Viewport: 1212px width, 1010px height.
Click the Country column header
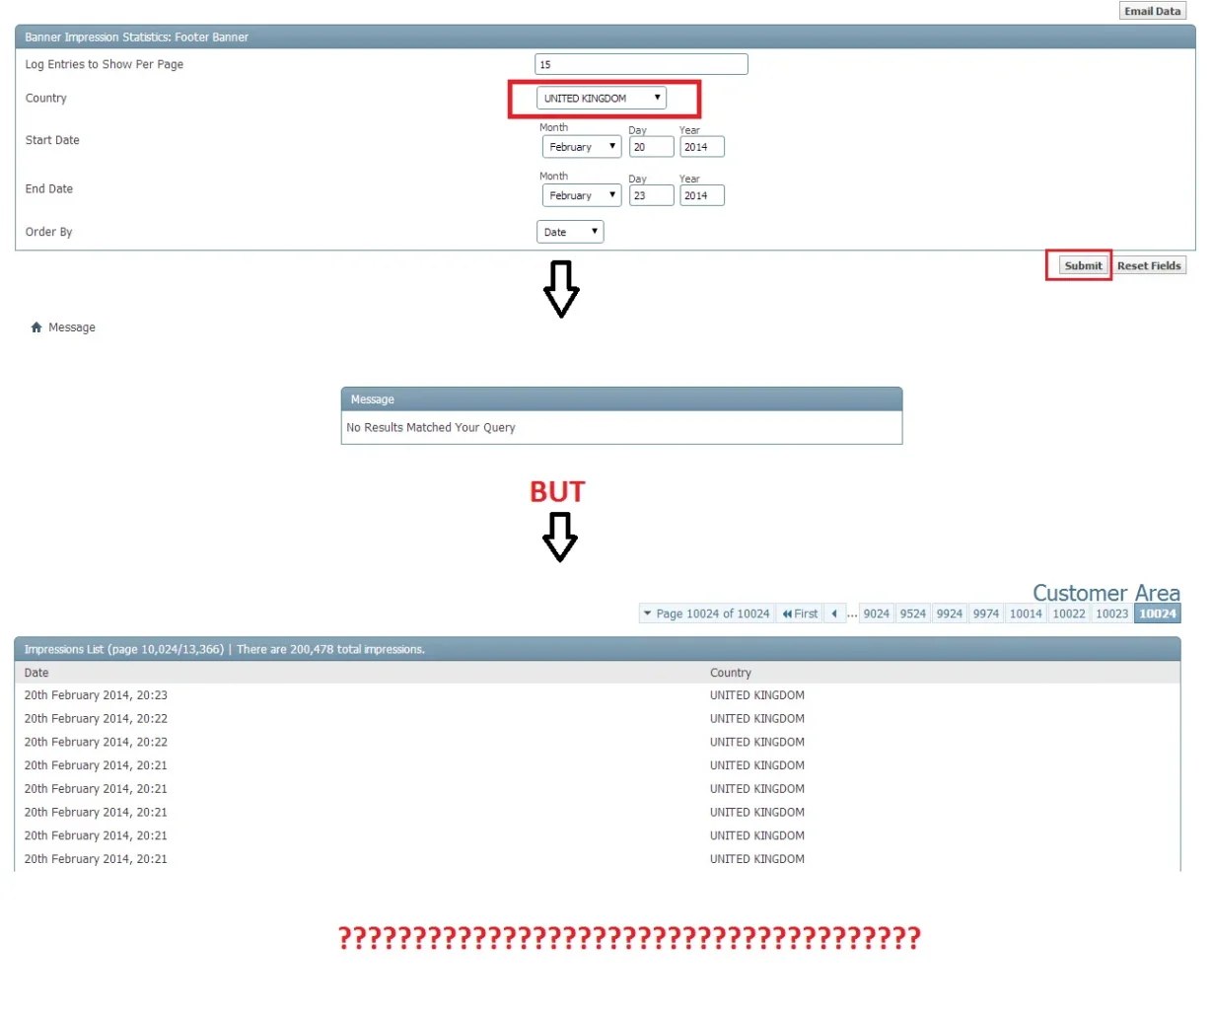pos(731,673)
